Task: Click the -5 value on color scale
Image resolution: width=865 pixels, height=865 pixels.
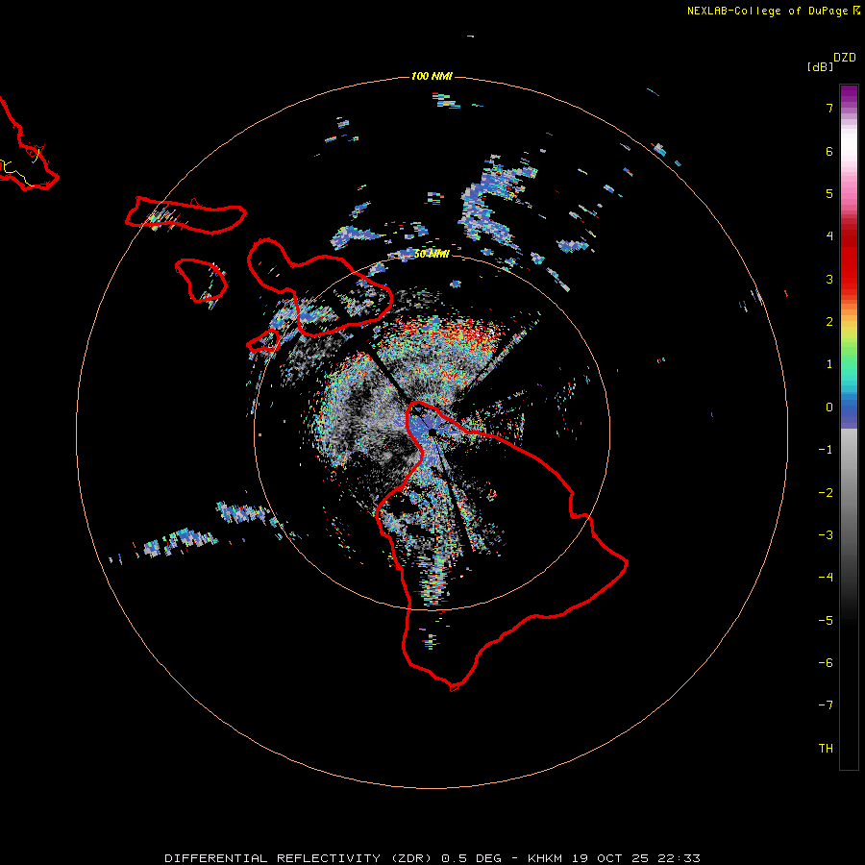Action: pos(826,621)
